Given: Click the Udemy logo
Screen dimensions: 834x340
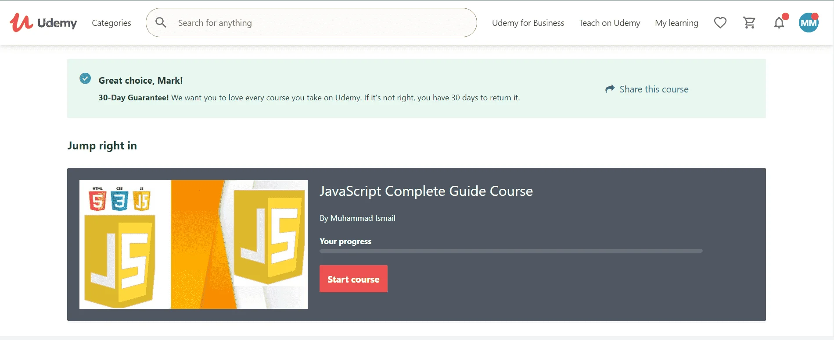Looking at the screenshot, I should point(43,22).
